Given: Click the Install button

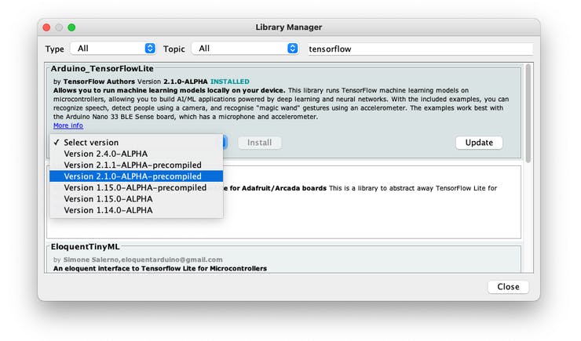Looking at the screenshot, I should coord(259,143).
